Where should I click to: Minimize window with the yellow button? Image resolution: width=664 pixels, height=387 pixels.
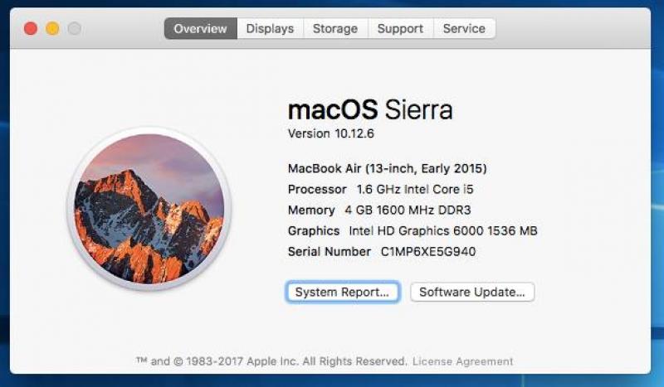[52, 29]
